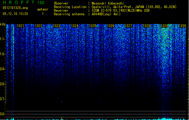Select observer name Masayuki Kobayashi
The image size is (189, 120).
coord(108,3)
